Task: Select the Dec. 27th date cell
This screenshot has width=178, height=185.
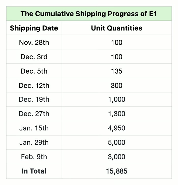Action: (x=34, y=114)
